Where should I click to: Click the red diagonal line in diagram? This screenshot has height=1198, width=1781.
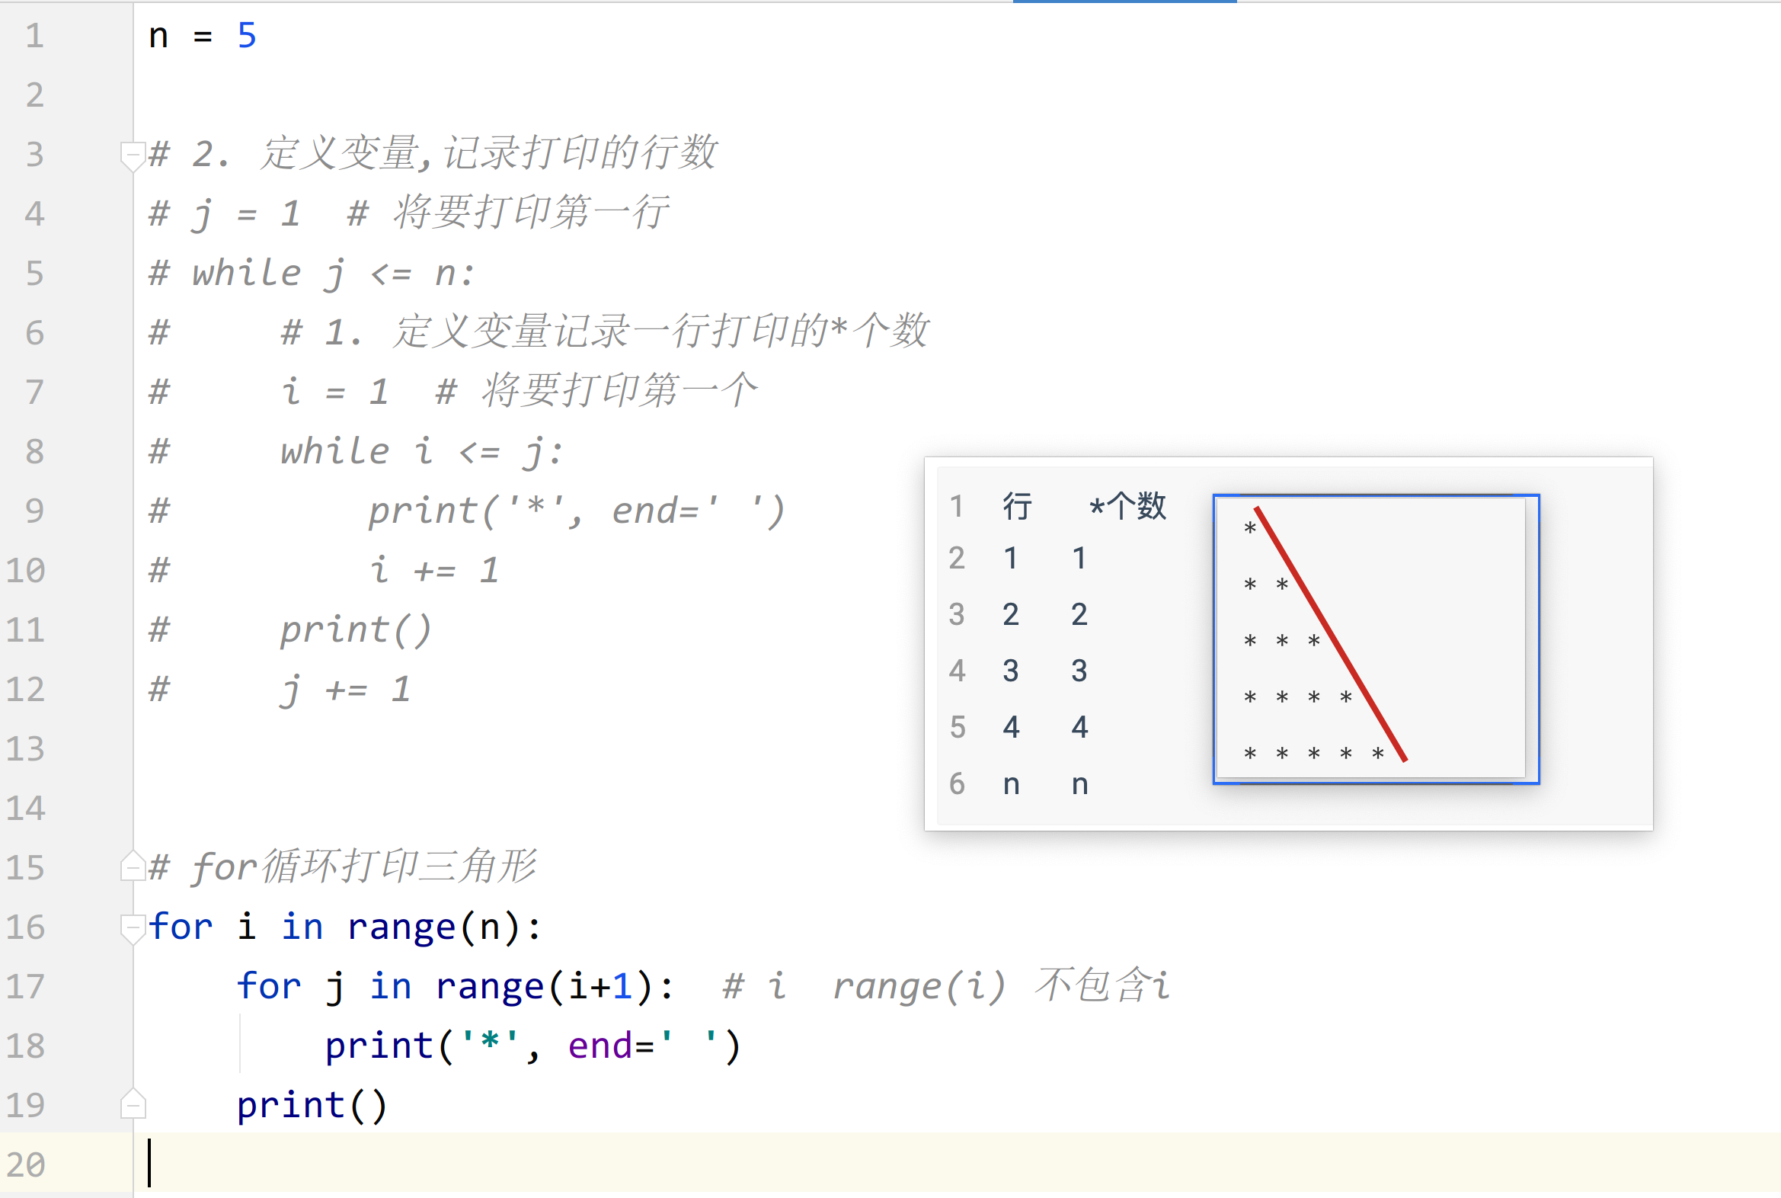point(1329,634)
